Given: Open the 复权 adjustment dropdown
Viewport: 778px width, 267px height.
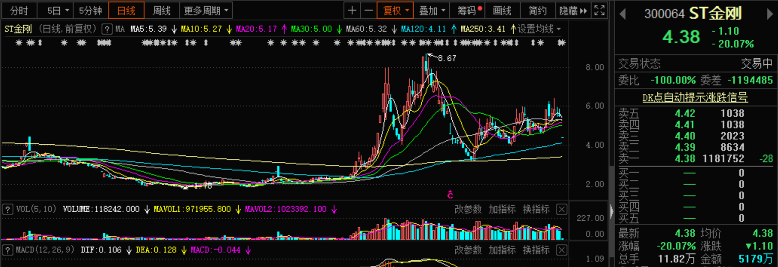Looking at the screenshot, I should click(x=396, y=11).
